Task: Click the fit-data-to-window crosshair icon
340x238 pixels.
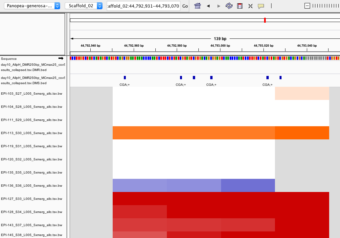Action: pyautogui.click(x=250, y=6)
